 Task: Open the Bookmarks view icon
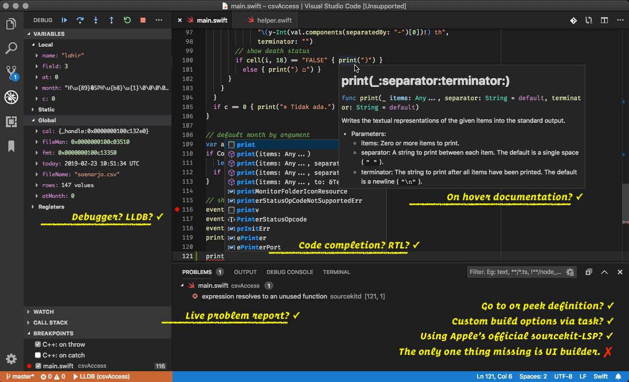[11, 146]
